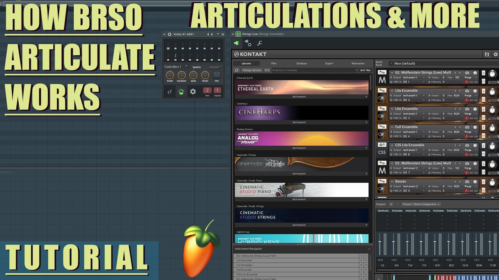Viewport: 499px width, 280px height.
Task: Open wrench edit mode for Full Ensemble
Action: tap(382, 127)
